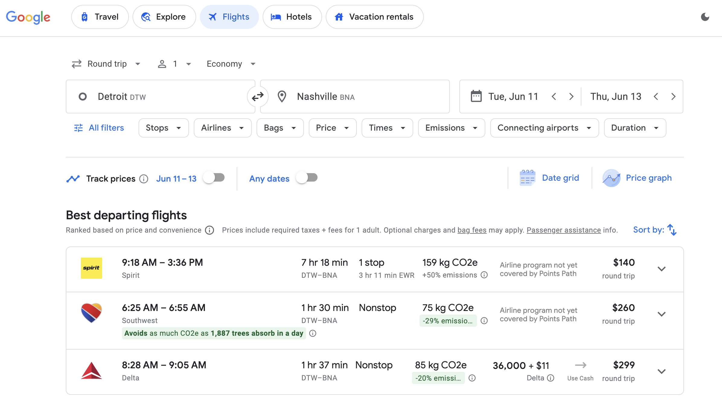Click the 6:25 AM – 6:55 AM flight time
Image resolution: width=722 pixels, height=406 pixels.
[164, 308]
